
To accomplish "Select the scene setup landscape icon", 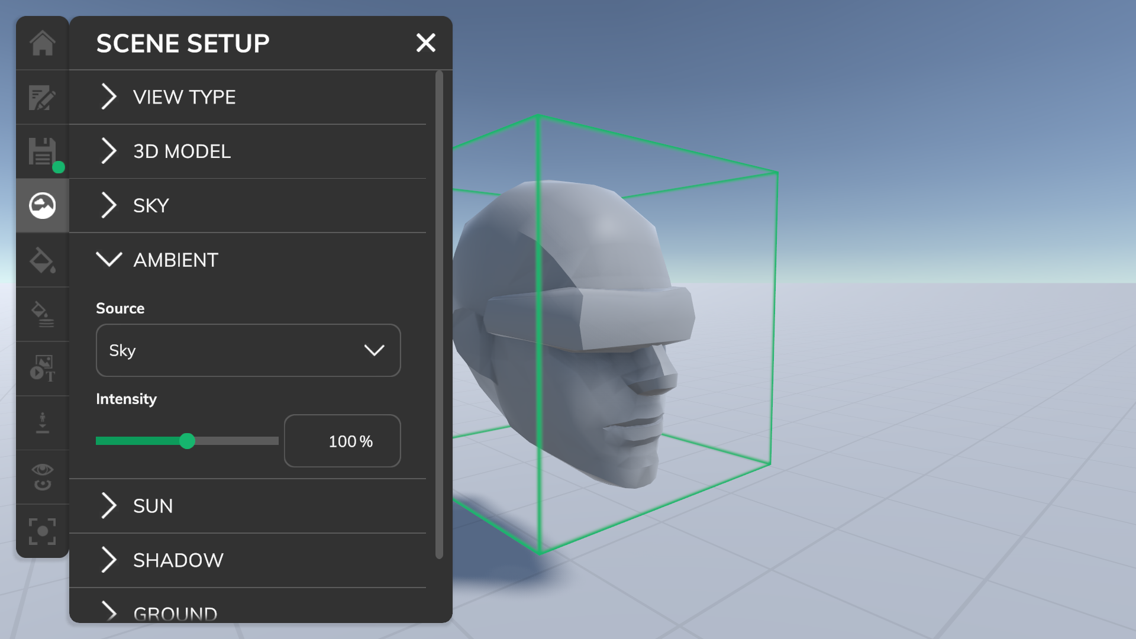I will click(43, 206).
